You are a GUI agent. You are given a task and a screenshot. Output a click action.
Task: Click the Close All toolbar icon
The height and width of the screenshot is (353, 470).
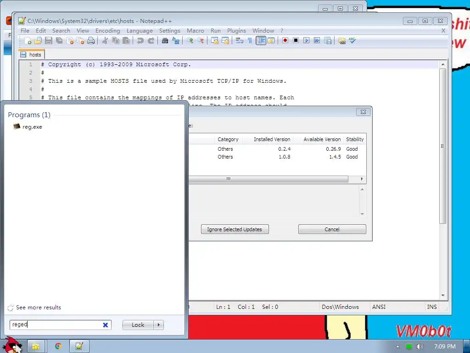81,40
